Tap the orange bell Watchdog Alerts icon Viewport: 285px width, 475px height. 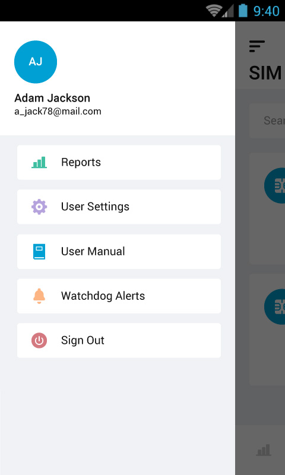tap(39, 296)
